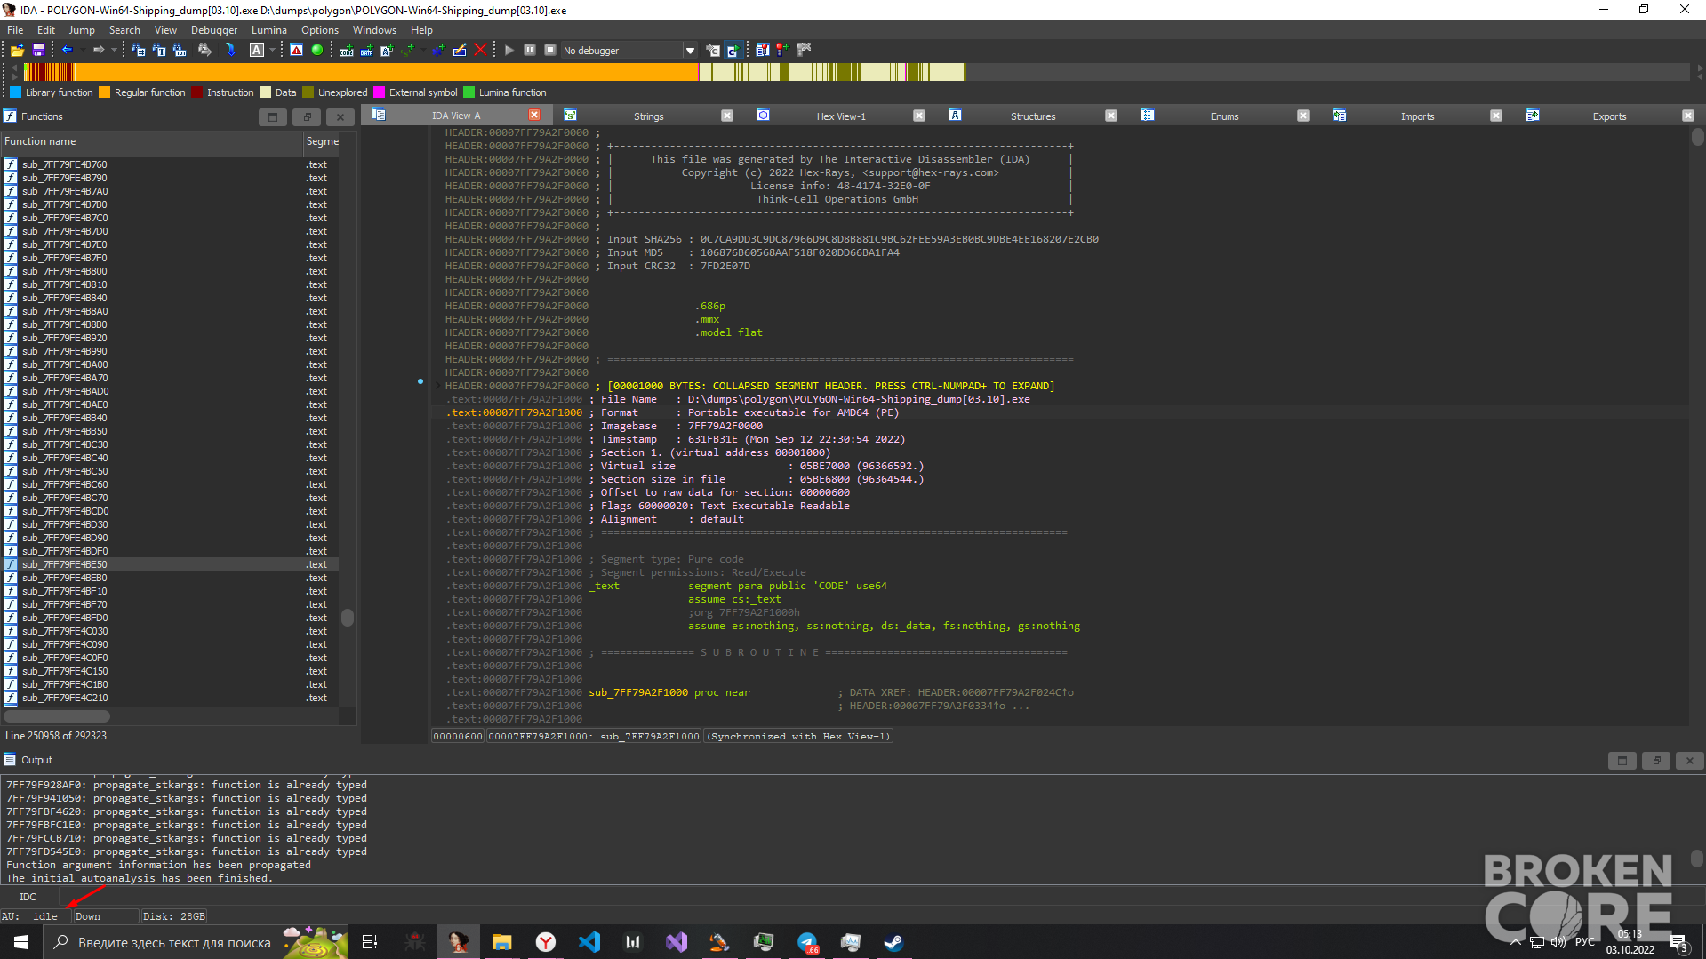The image size is (1706, 959).
Task: Open forward-navigation history dropdown arrow
Action: click(114, 50)
